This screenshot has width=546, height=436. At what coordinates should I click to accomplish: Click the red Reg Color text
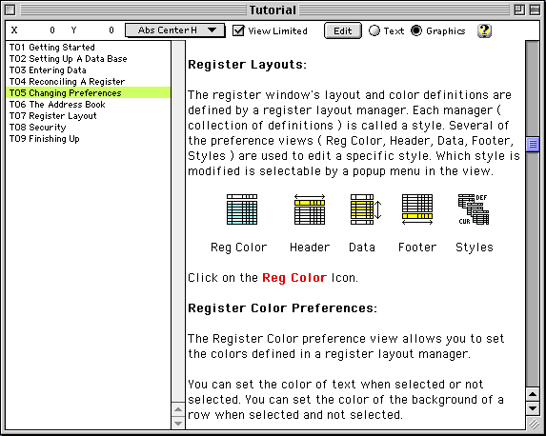(294, 277)
